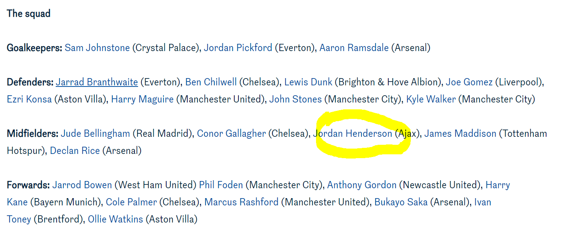Image resolution: width=569 pixels, height=237 pixels.
Task: Open the Cole Palmer link
Action: point(131,202)
